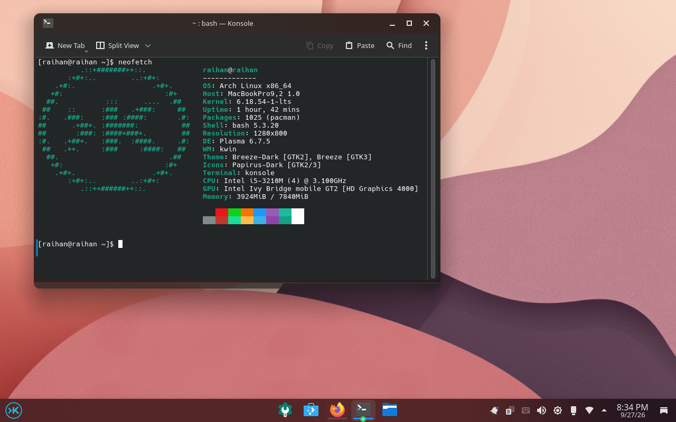
Task: Click the "CPU: Intel i5-3210M" line
Action: pos(275,181)
